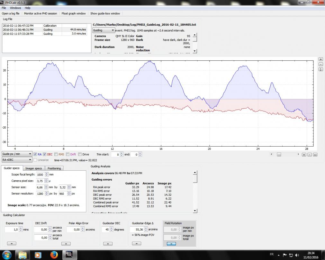The height and width of the screenshot is (260, 325).
Task: Click DEC Drift arcsecs per min stepper
Action: pyautogui.click(x=50, y=229)
